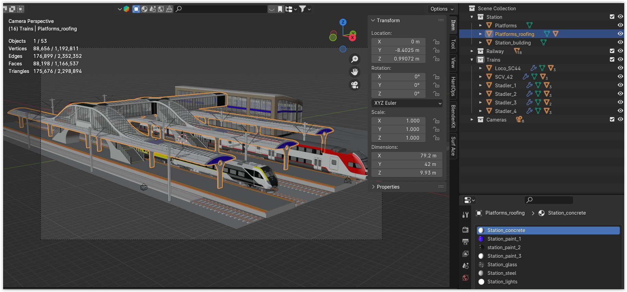Click the modifier wrench icon on Loco_SC44
Viewport: 627px width, 292px height.
[x=533, y=68]
